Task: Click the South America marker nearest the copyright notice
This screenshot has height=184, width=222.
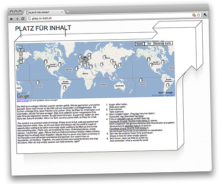Action: [168, 85]
